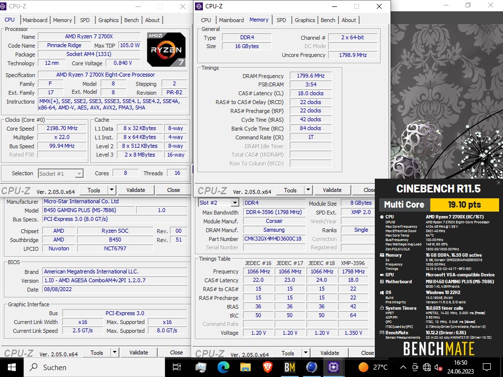Click Close button in the CPU tab window

click(x=173, y=190)
